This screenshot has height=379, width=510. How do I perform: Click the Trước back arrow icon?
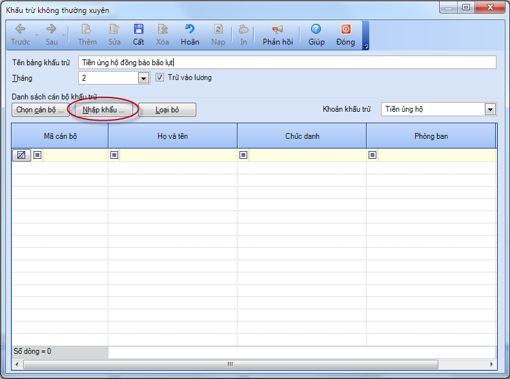(20, 30)
